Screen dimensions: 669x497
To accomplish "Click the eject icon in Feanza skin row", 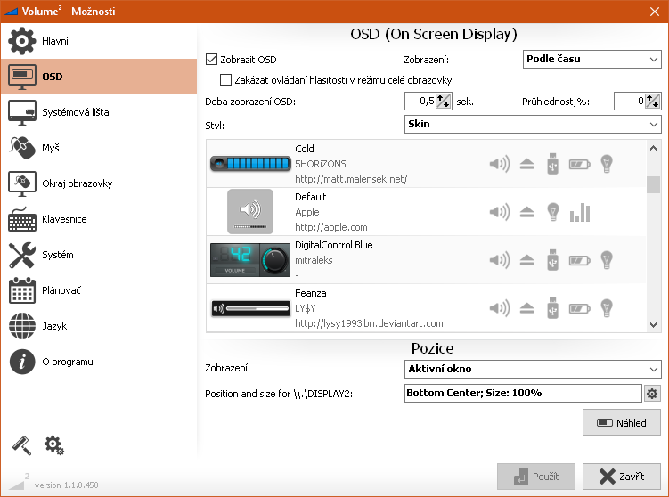I will [x=527, y=308].
